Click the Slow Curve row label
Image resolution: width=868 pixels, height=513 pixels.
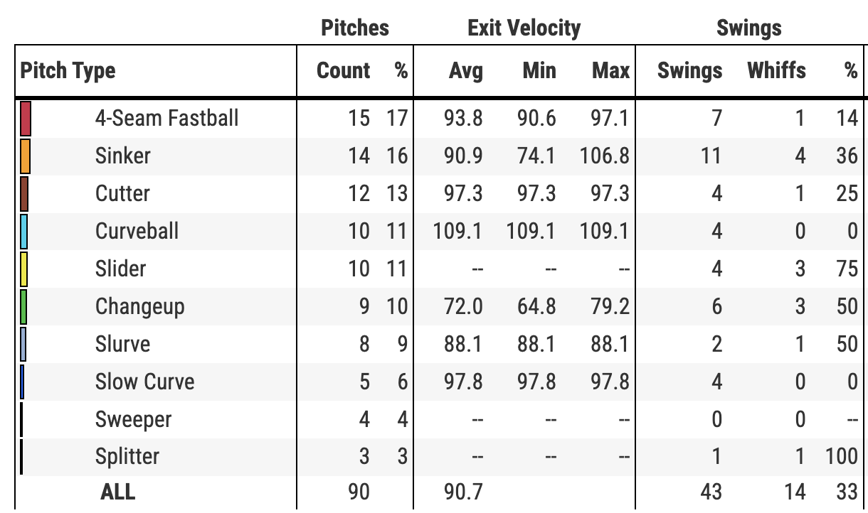point(144,382)
